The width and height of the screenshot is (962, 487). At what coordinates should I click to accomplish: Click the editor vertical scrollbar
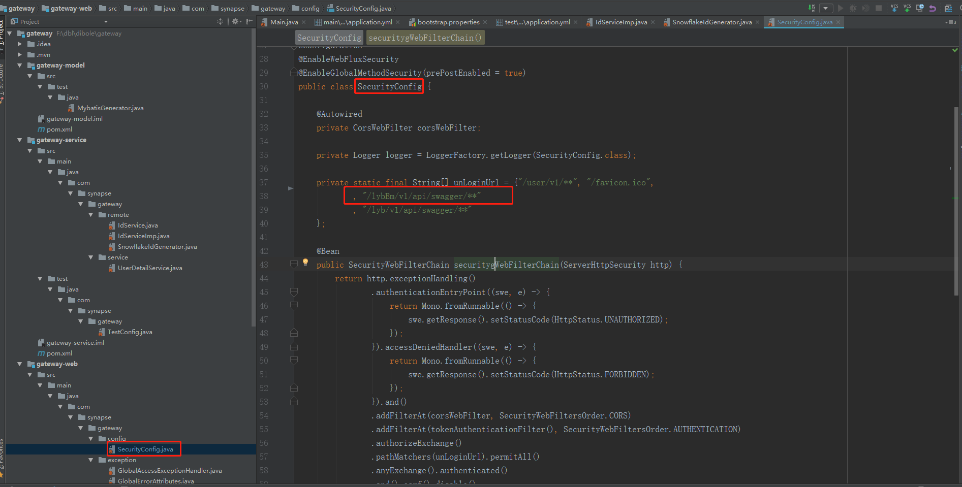point(956,201)
